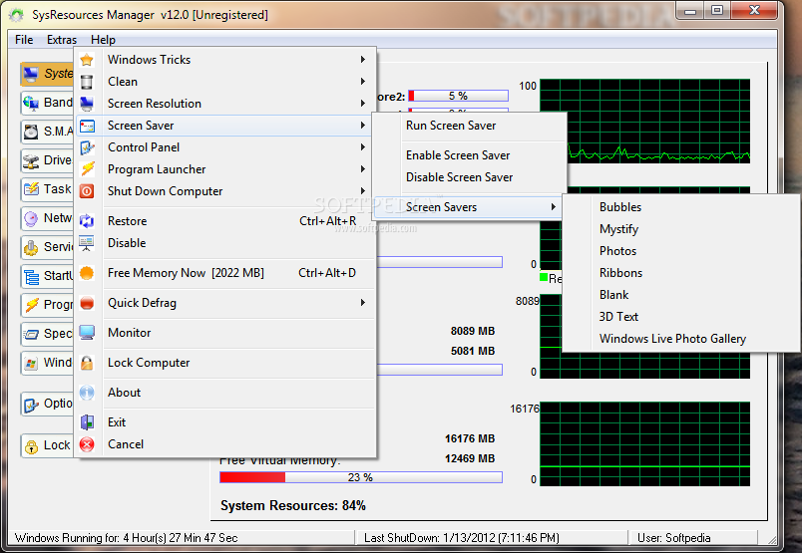The height and width of the screenshot is (553, 802).
Task: Open the Extras menu
Action: click(62, 39)
